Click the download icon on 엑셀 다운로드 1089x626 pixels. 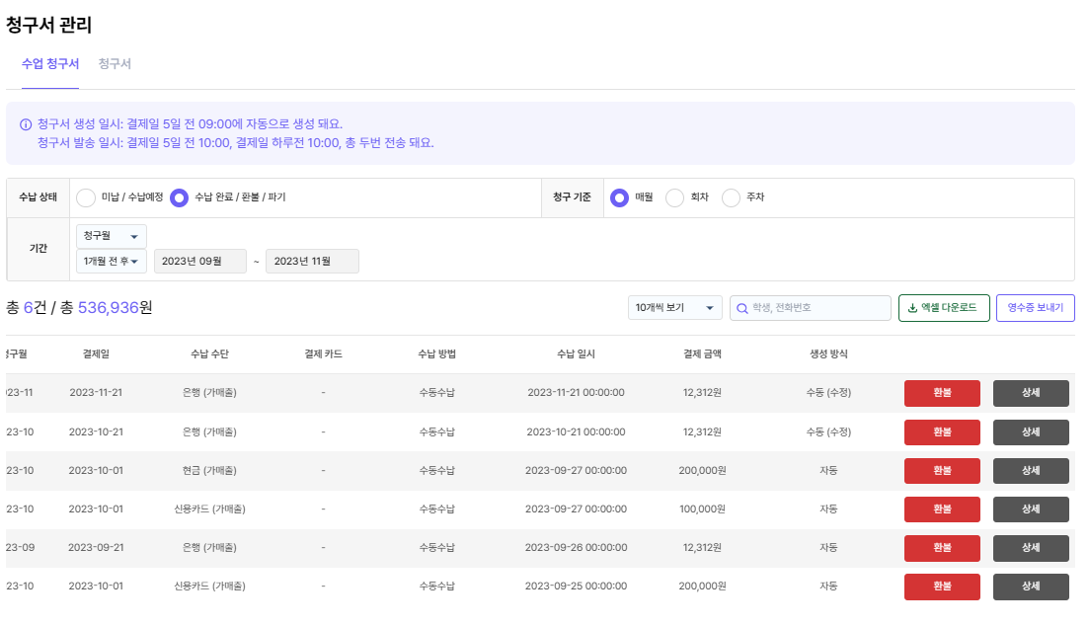pos(912,308)
